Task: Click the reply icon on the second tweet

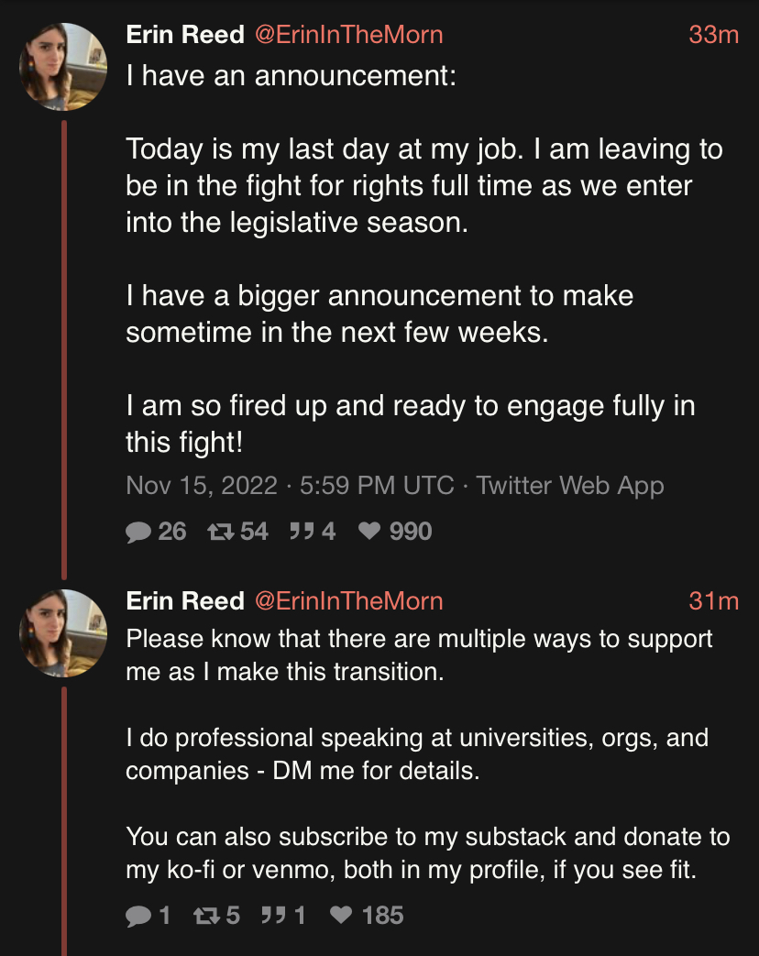Action: point(137,915)
